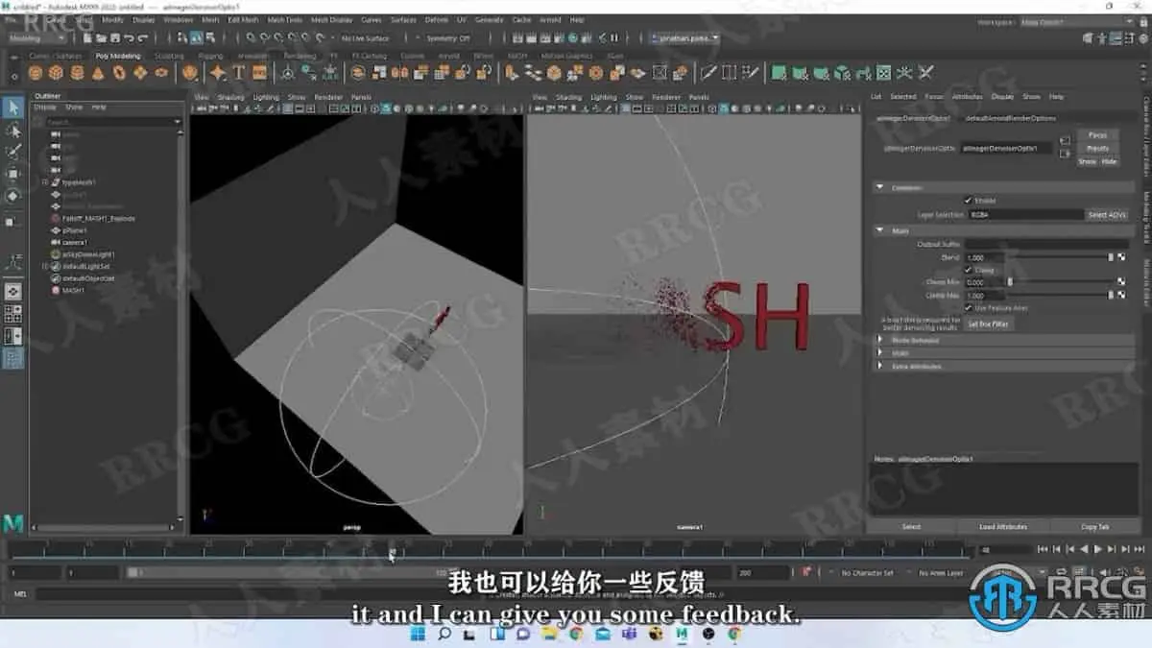The image size is (1152, 648).
Task: Click the SVG shelf icon
Action: tap(259, 73)
